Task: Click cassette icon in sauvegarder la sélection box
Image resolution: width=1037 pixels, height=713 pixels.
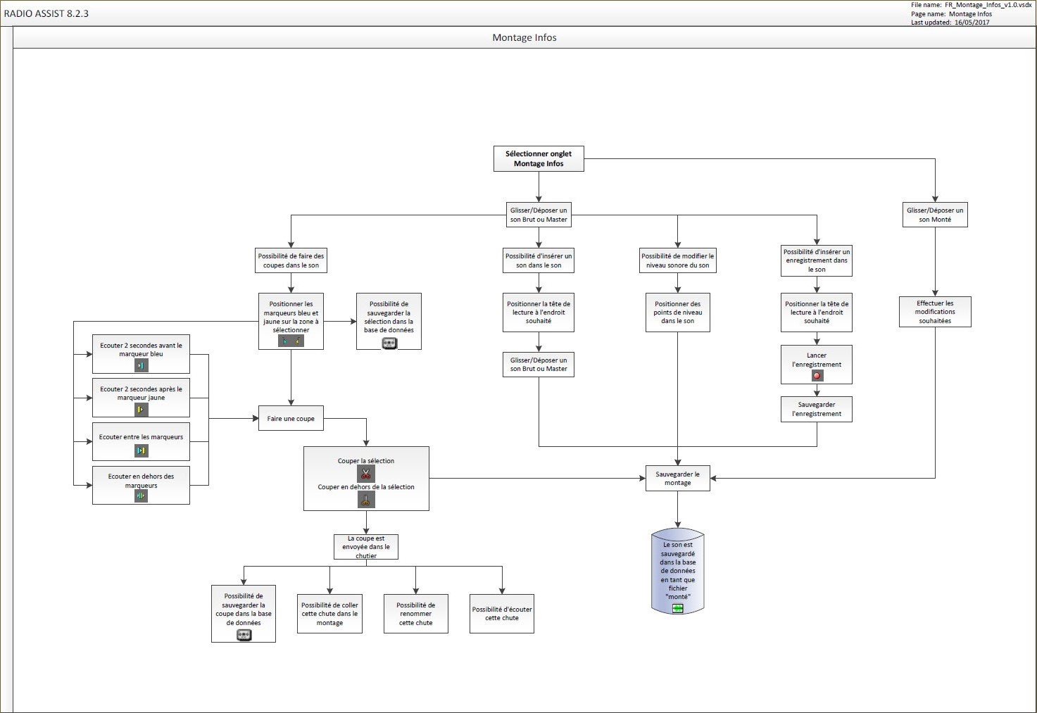Action: pyautogui.click(x=389, y=343)
